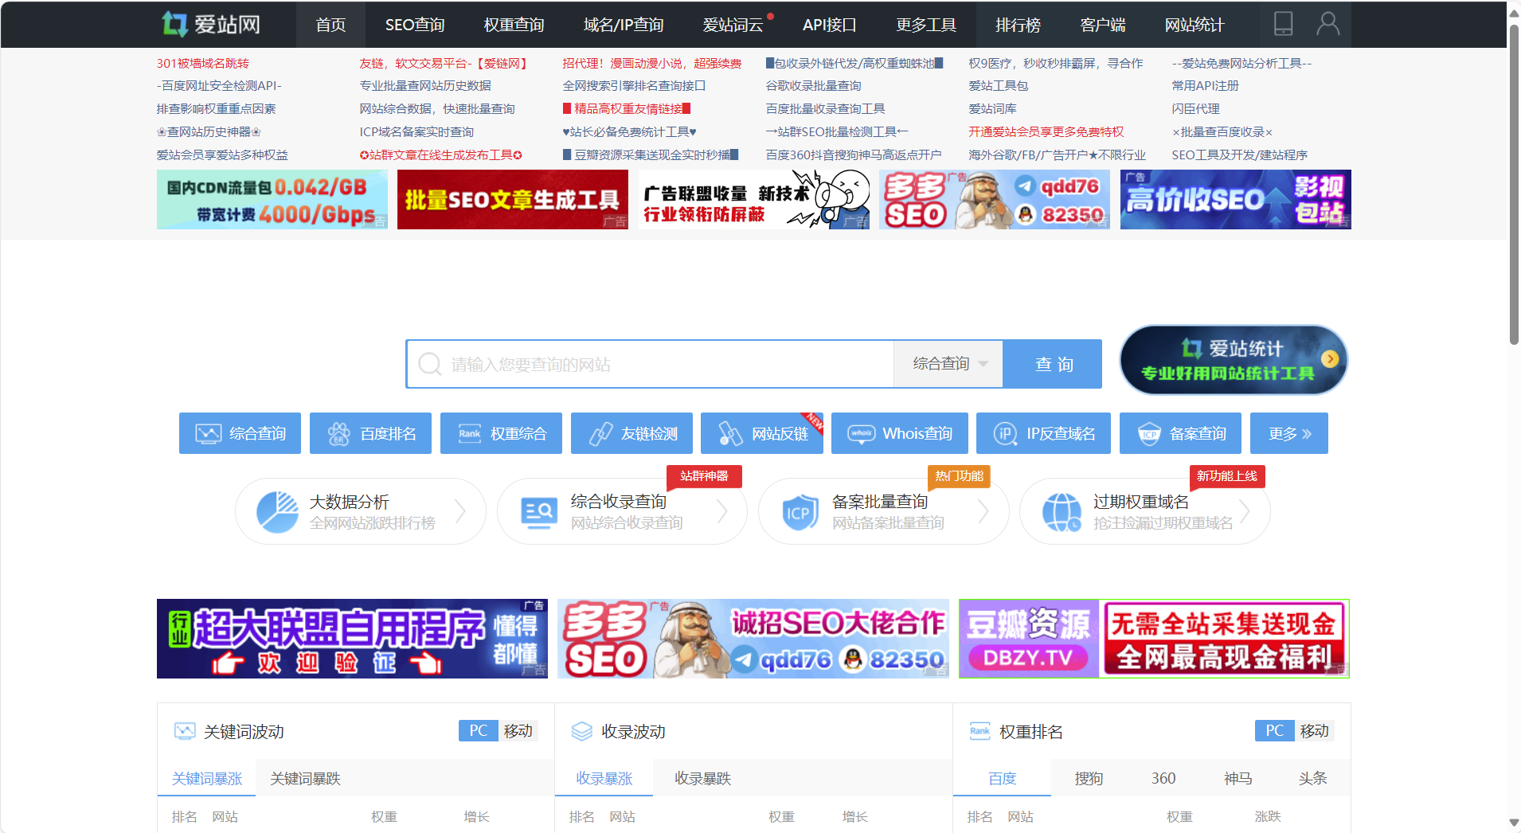Open 网站统计 in navigation
This screenshot has width=1521, height=833.
pyautogui.click(x=1194, y=25)
